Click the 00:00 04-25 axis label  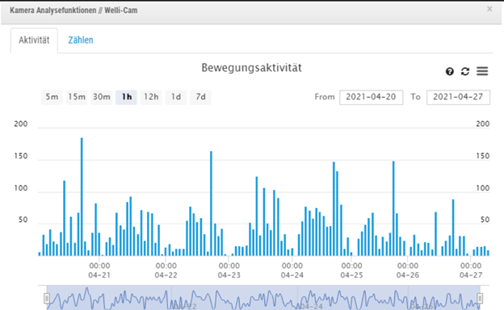(x=351, y=270)
